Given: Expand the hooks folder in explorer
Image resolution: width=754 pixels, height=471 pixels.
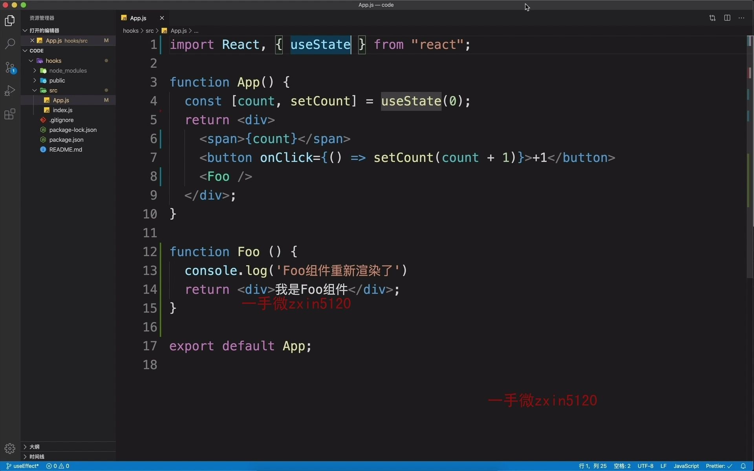Looking at the screenshot, I should (54, 60).
